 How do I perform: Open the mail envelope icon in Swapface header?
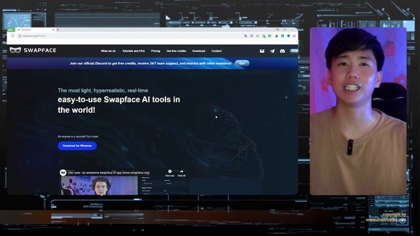pos(262,51)
